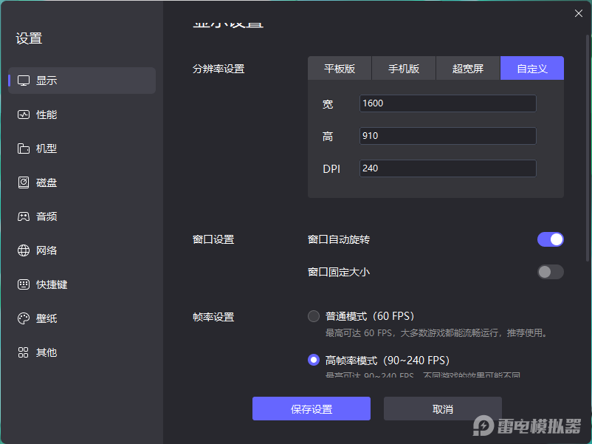
Task: Enable 窗口固定大小 fixed window size
Action: 550,272
